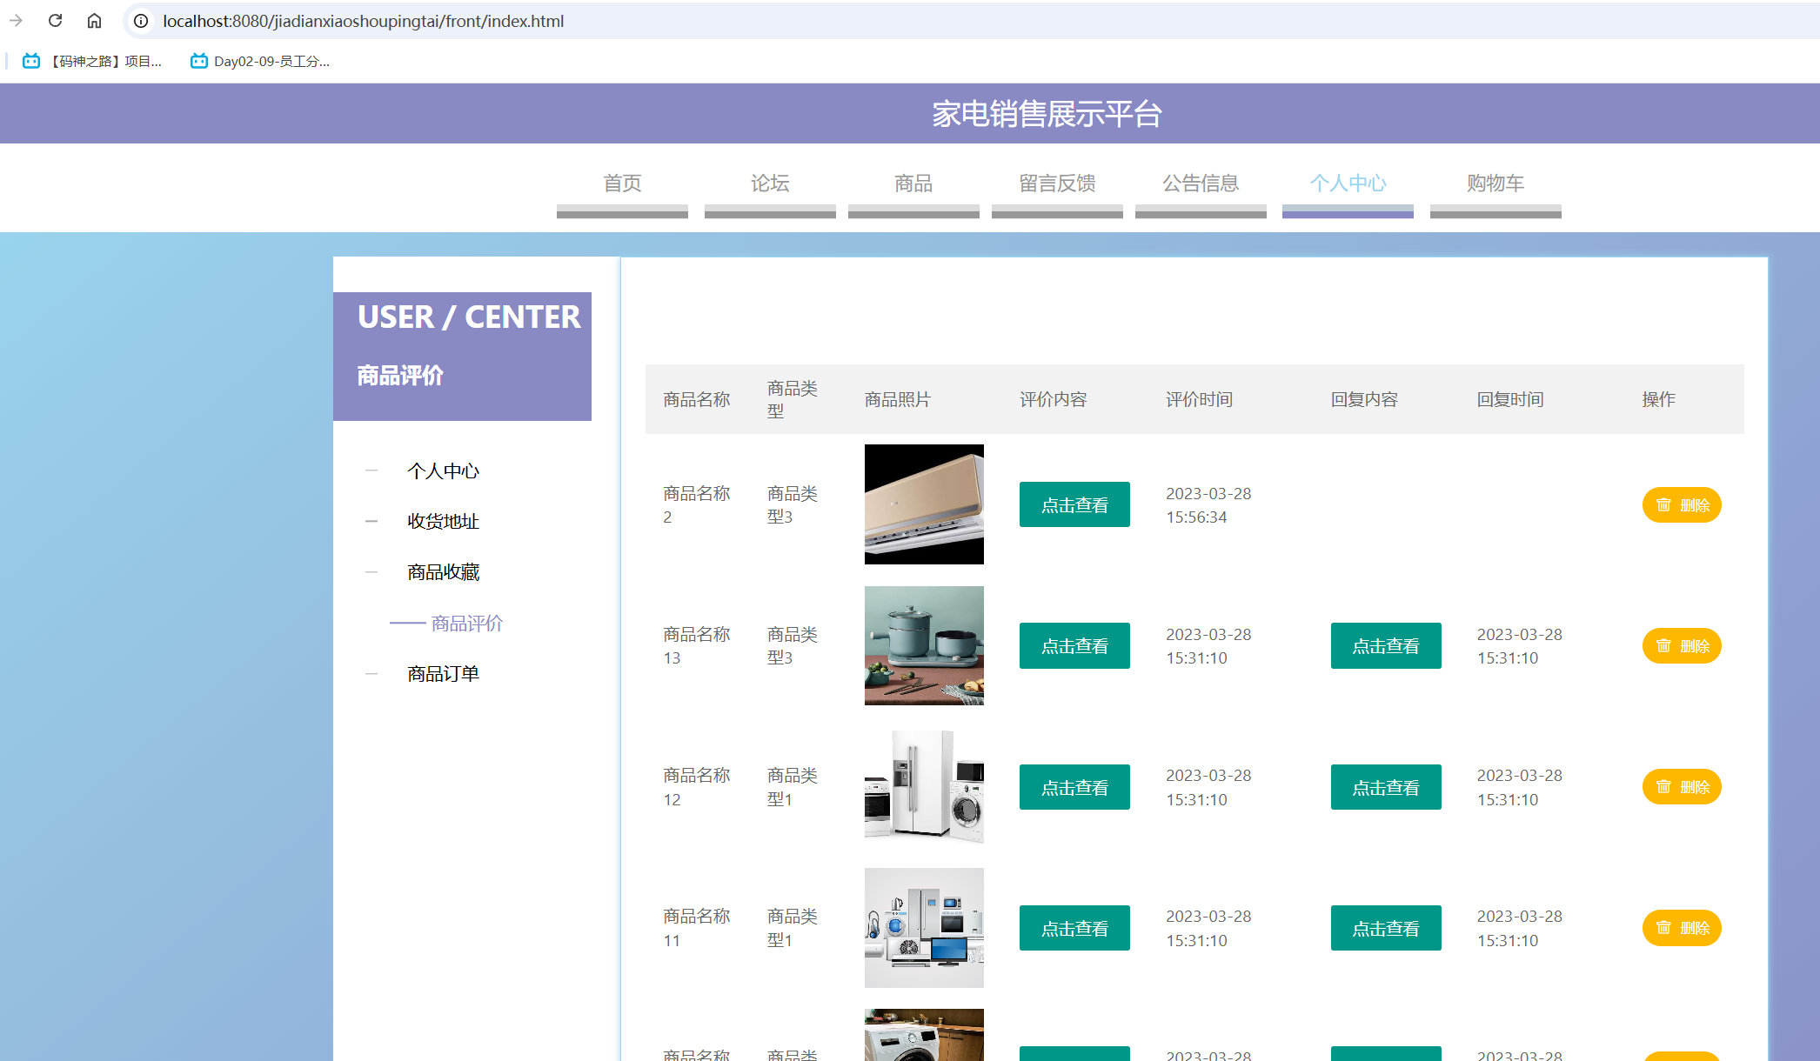Delete the review of 商品名称2
The width and height of the screenshot is (1820, 1061).
pyautogui.click(x=1682, y=504)
